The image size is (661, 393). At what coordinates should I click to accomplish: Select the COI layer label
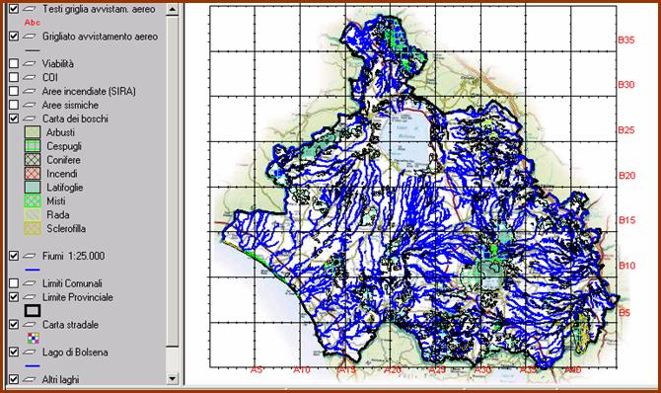pos(50,77)
